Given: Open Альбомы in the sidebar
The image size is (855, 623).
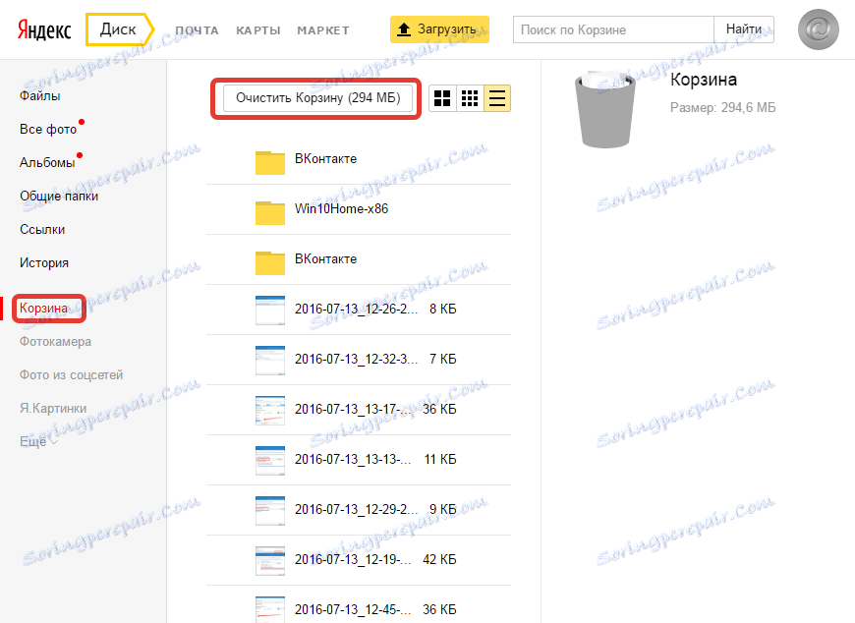Looking at the screenshot, I should coord(47,162).
